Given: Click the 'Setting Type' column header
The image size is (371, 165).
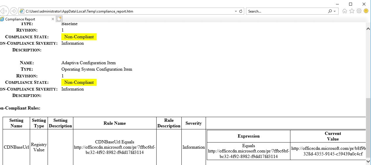Looking at the screenshot, I should (39, 123).
